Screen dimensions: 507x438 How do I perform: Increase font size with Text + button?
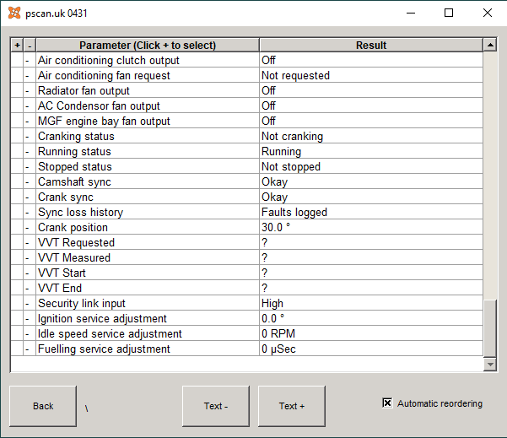(292, 406)
